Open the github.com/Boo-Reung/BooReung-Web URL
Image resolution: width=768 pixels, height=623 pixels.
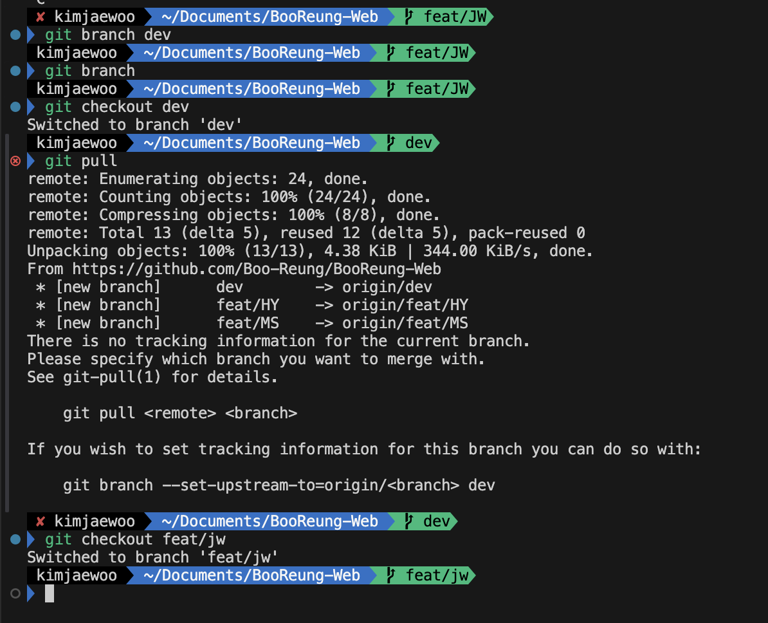tap(257, 269)
